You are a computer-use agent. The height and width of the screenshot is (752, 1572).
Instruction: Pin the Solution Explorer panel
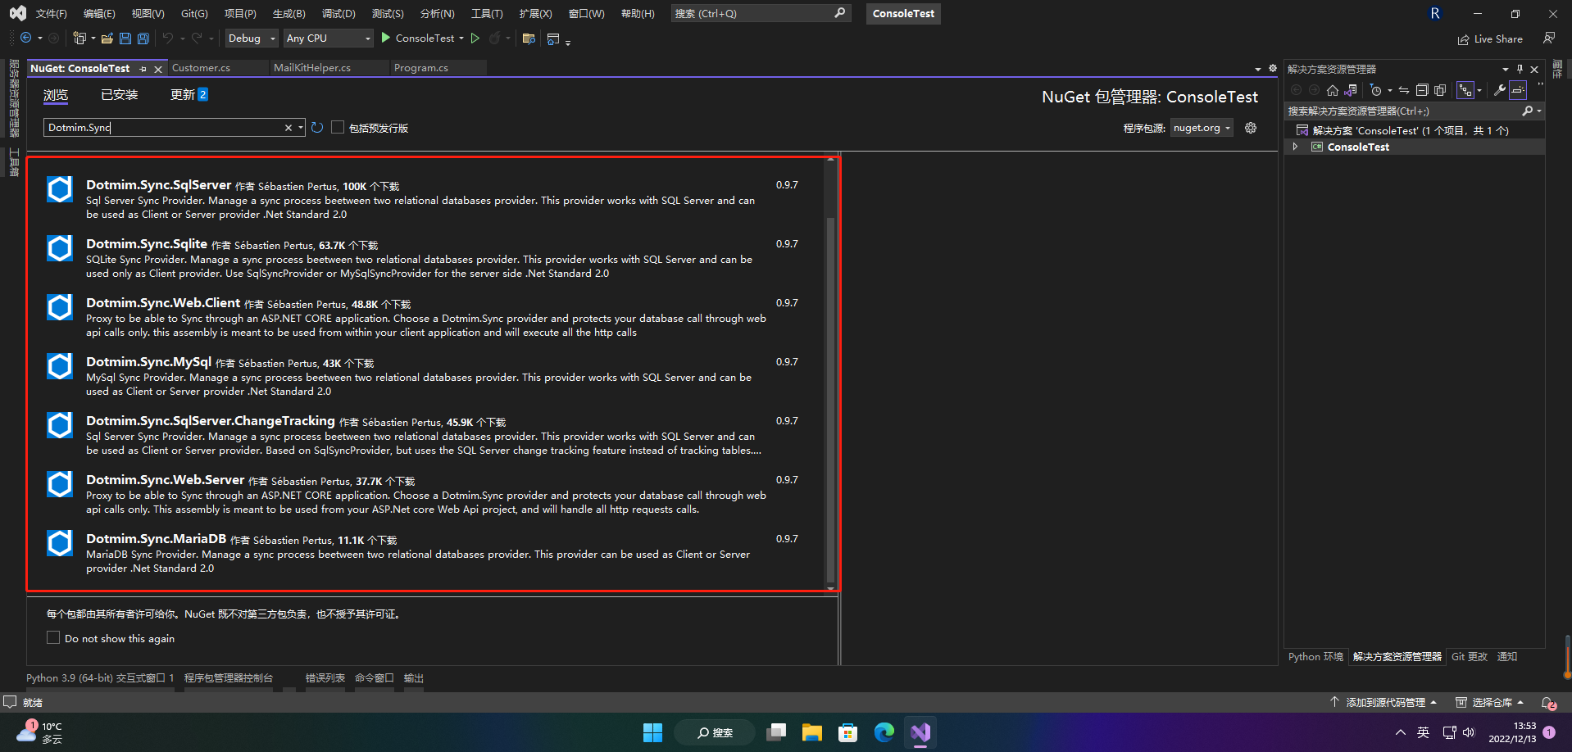(x=1520, y=69)
